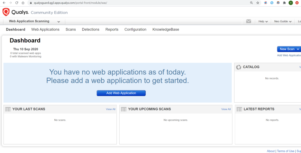Open the Reports tab

click(x=112, y=29)
